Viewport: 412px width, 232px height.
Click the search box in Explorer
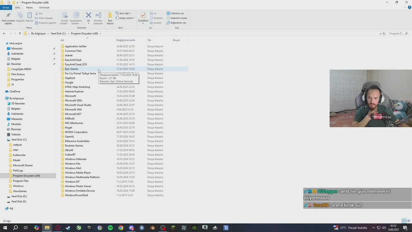click(x=398, y=34)
